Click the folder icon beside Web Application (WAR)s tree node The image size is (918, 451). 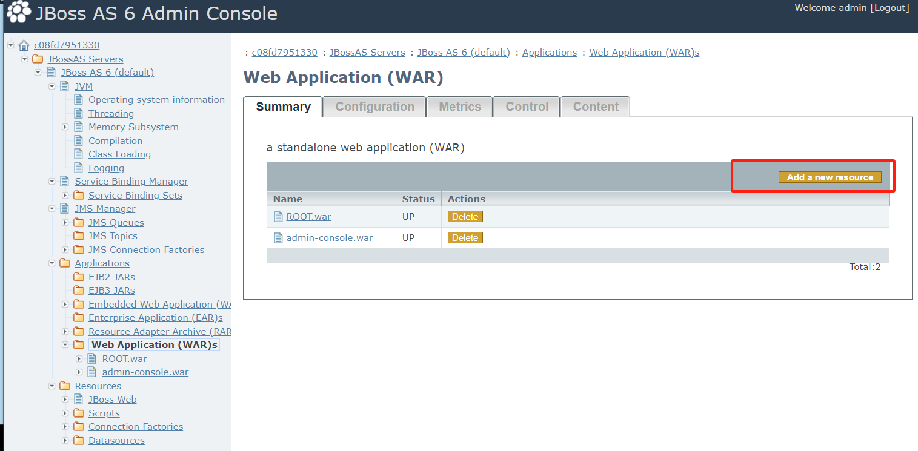pos(79,345)
